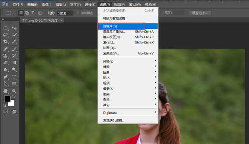Select the Clone Stamp tool
Screen dimensions: 249x144
point(5,56)
